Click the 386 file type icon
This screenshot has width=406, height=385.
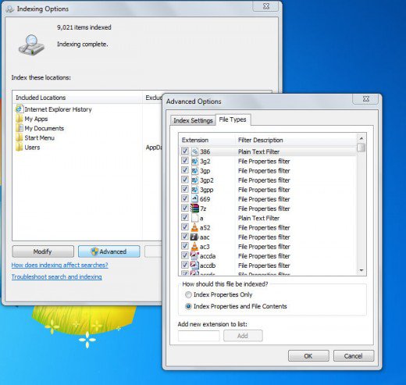tap(194, 152)
